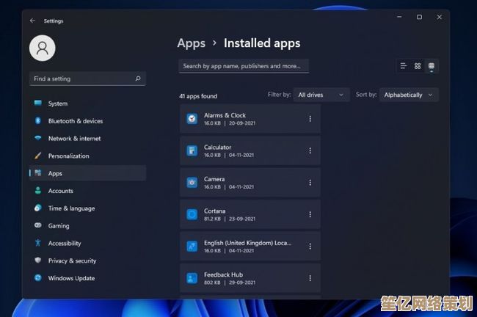Open the All drives filter dropdown
This screenshot has width=477, height=317.
pos(321,95)
